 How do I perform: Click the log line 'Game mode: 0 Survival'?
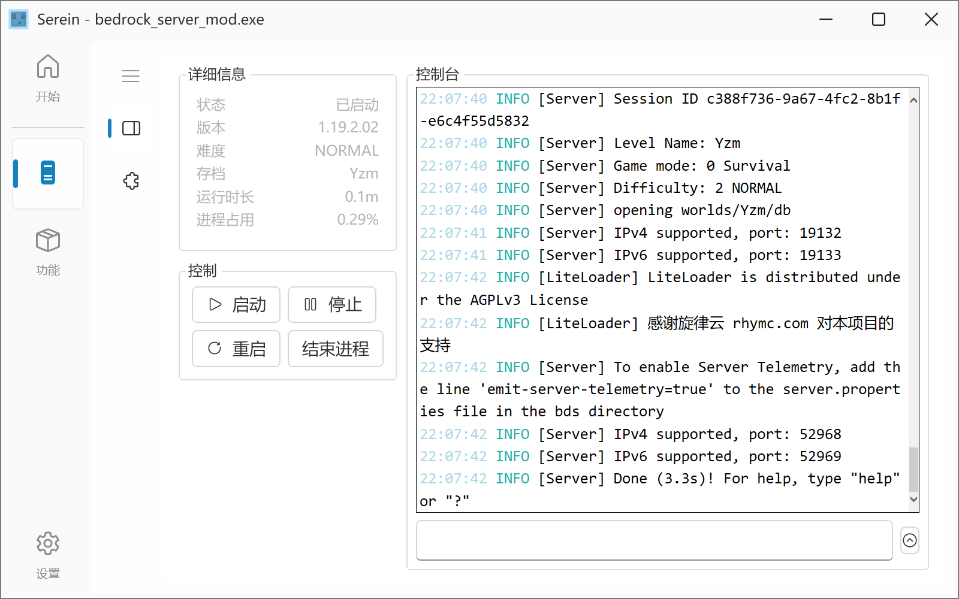pyautogui.click(x=605, y=165)
